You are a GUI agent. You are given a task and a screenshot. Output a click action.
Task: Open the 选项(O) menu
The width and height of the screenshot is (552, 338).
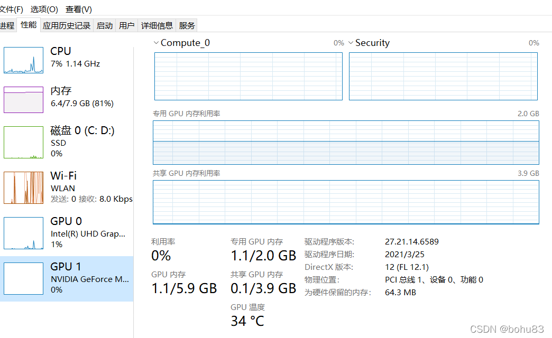coord(44,10)
